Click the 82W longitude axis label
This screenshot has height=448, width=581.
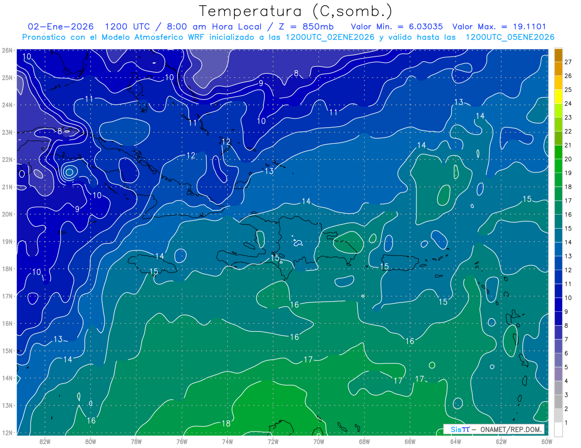pos(45,441)
